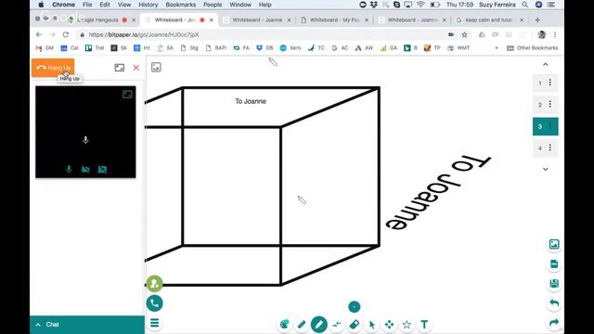Open the Xero bookmark
Screen dimensions: 594x334
click(291, 48)
